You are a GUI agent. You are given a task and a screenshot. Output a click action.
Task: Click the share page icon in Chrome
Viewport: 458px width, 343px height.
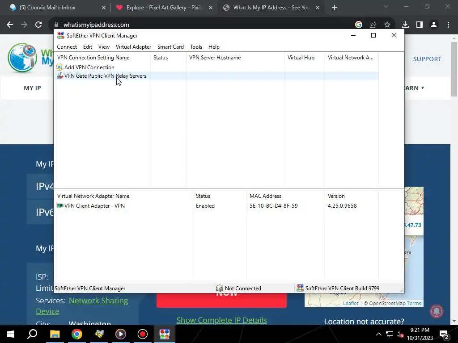point(373,25)
